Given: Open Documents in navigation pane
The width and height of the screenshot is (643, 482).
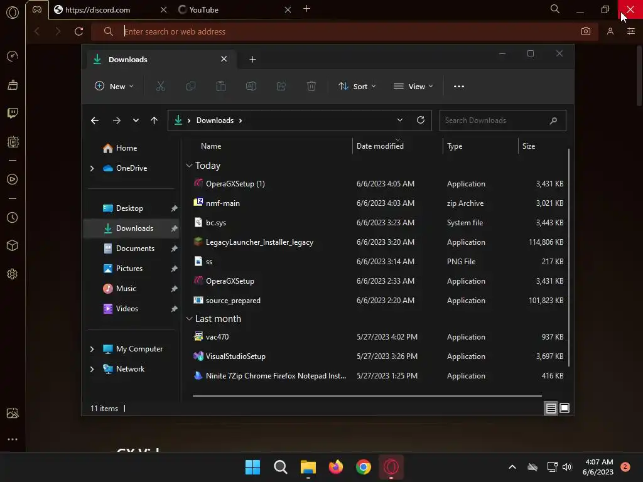Looking at the screenshot, I should tap(135, 249).
